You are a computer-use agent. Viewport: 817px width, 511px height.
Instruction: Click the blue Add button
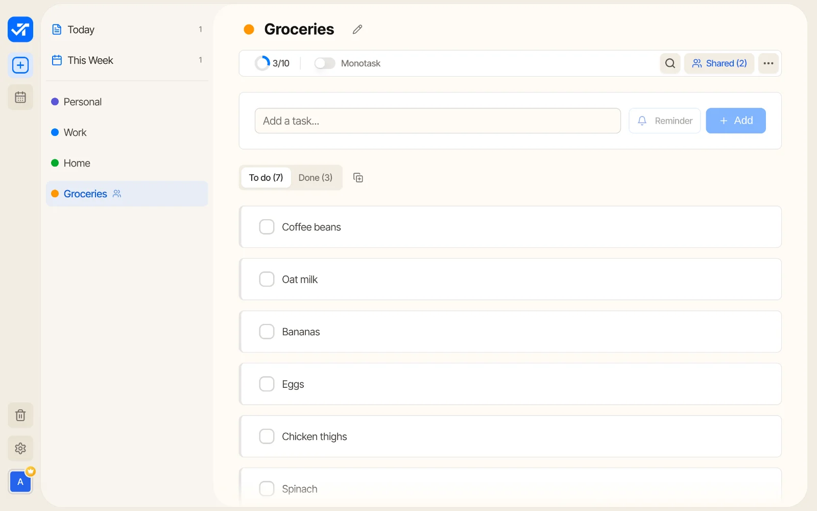click(736, 121)
